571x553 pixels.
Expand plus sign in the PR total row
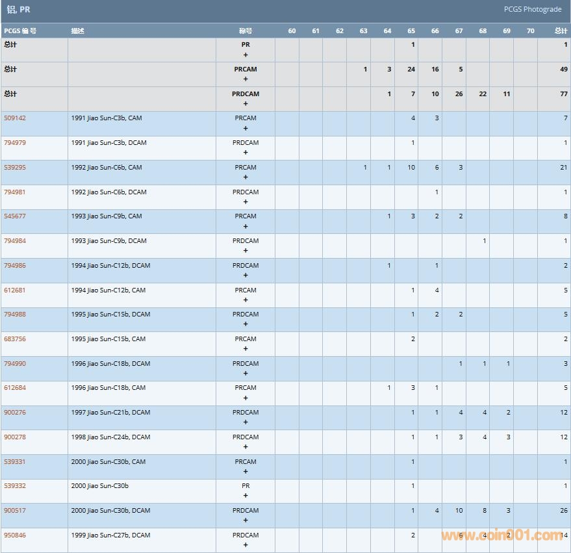click(x=246, y=55)
